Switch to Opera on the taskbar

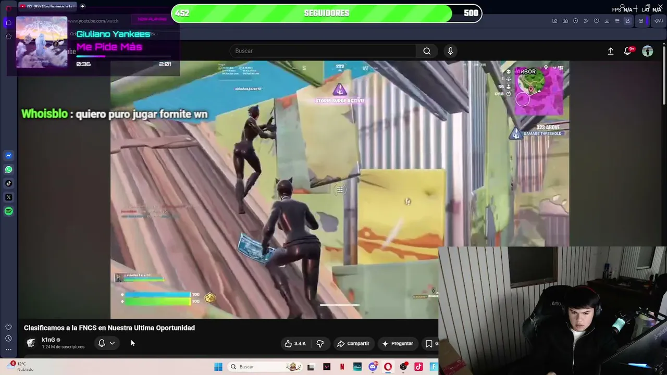(388, 367)
